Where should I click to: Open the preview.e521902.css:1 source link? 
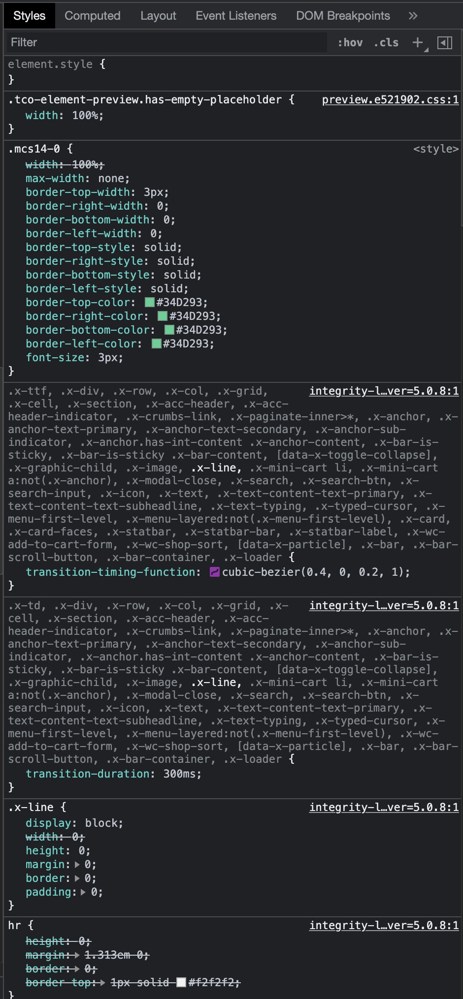[390, 100]
